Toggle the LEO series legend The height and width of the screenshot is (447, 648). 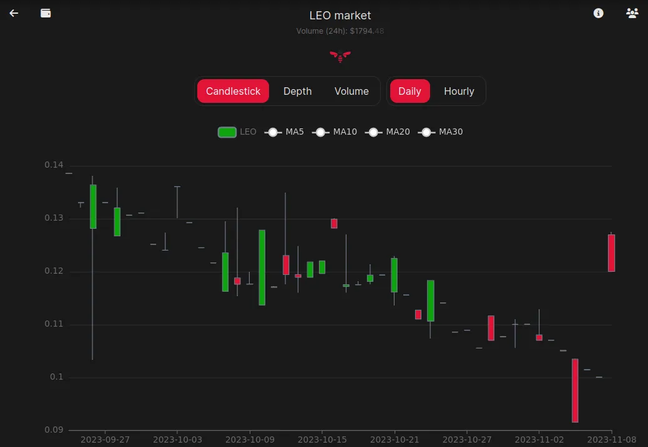coord(237,132)
